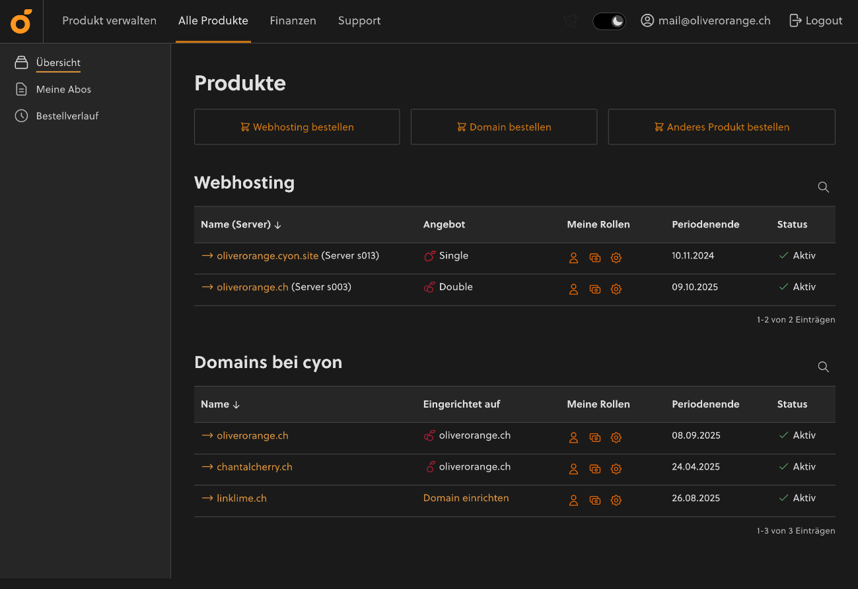This screenshot has width=858, height=589.
Task: Click the owner role icon in the Double hosting row
Action: coord(574,289)
